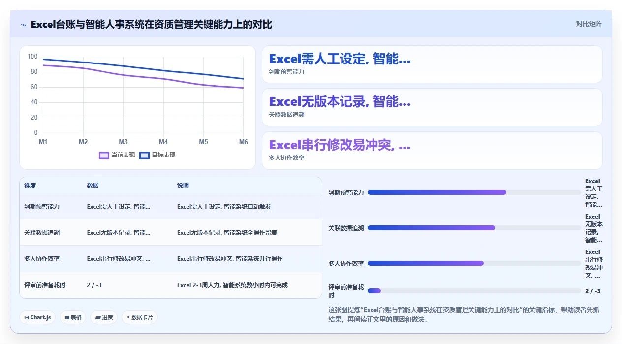The height and width of the screenshot is (344, 622).
Task: Click the 表格 tag chip
Action: click(x=73, y=317)
